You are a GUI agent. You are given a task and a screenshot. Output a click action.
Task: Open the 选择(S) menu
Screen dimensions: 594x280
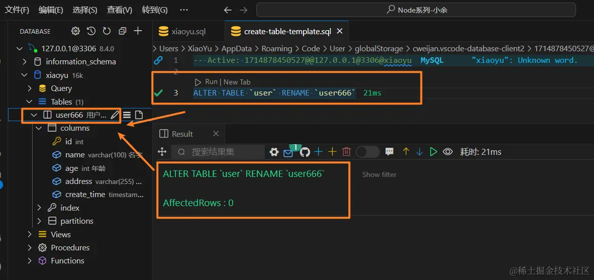click(85, 10)
